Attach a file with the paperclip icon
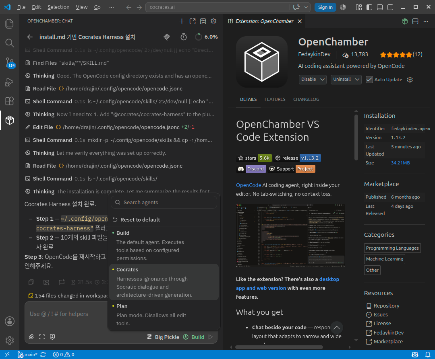The image size is (435, 359). click(x=31, y=337)
